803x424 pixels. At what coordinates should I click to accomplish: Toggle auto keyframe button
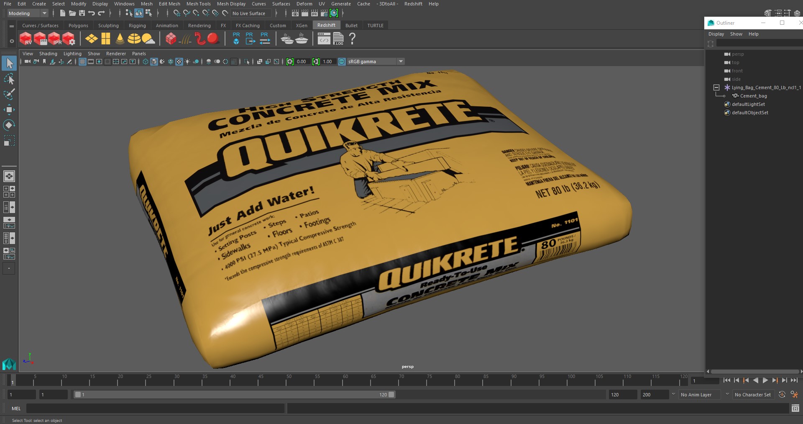pyautogui.click(x=782, y=394)
